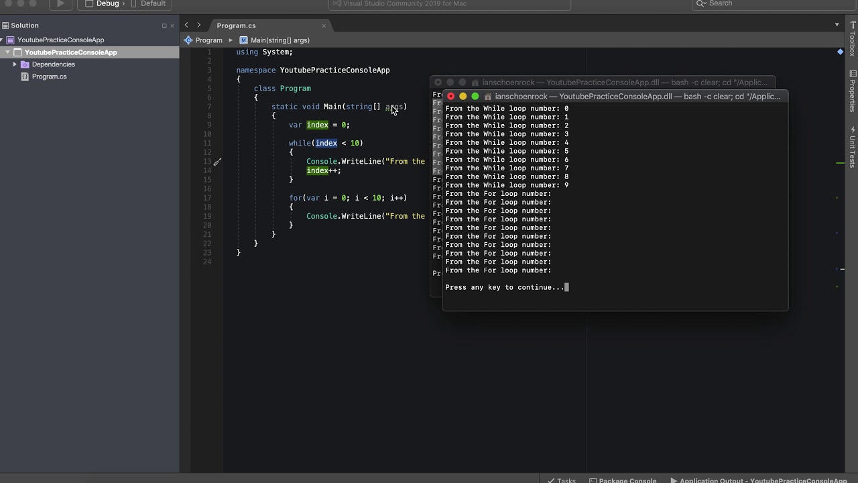Expand the Dependencies folder
This screenshot has width=858, height=483.
click(15, 64)
